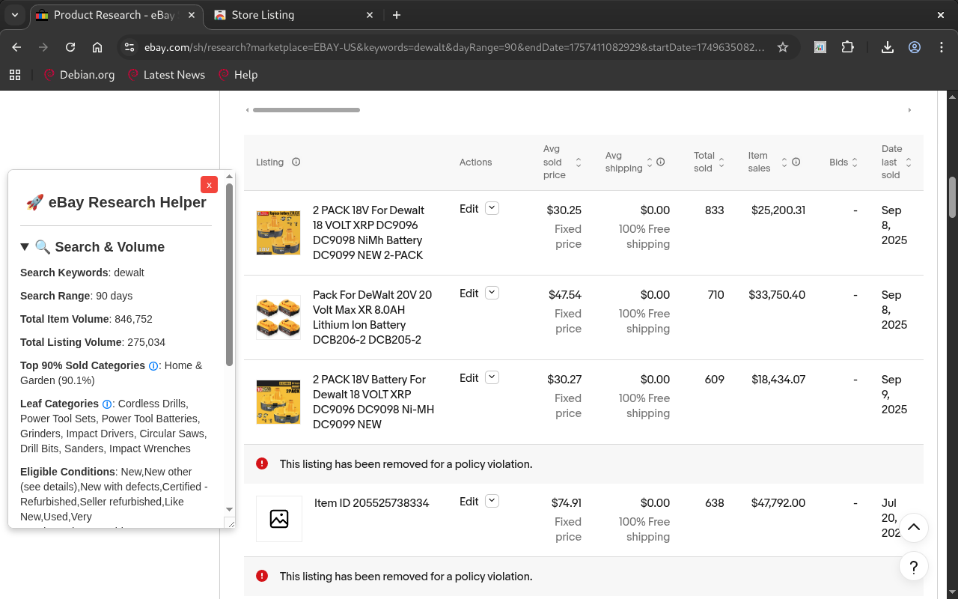Click the scroll-to-top arrow button
The image size is (958, 599).
pos(914,528)
